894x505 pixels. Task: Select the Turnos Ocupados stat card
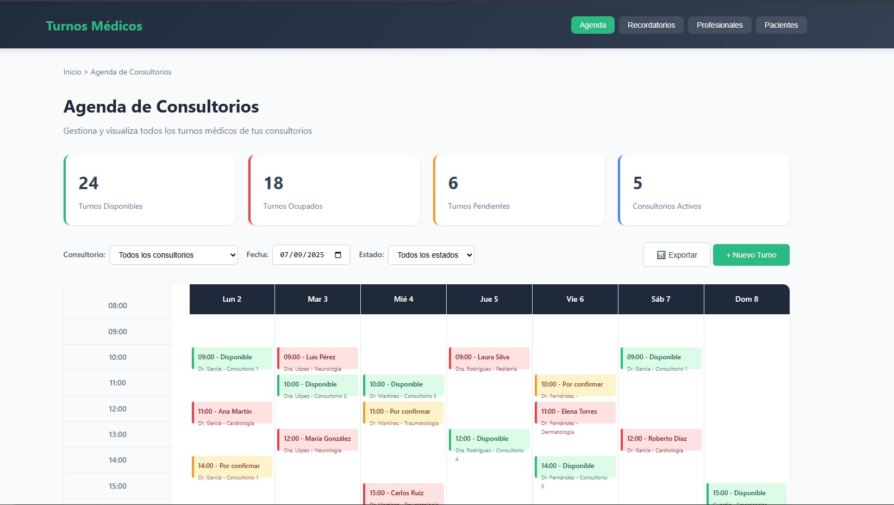334,190
